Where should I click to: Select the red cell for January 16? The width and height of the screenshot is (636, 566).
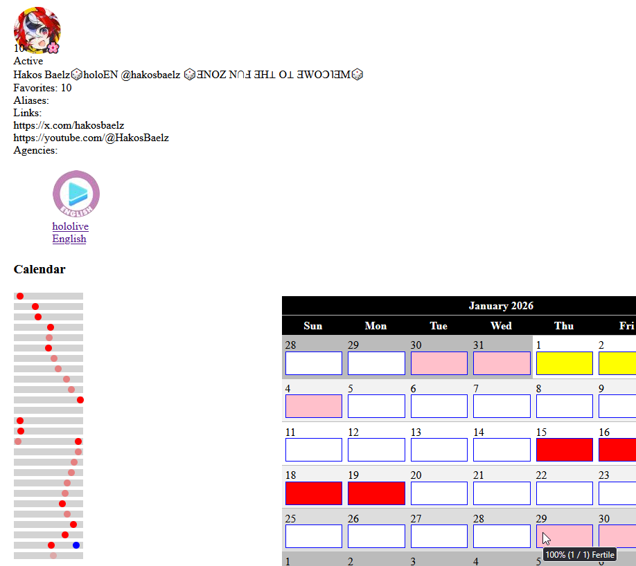(617, 450)
